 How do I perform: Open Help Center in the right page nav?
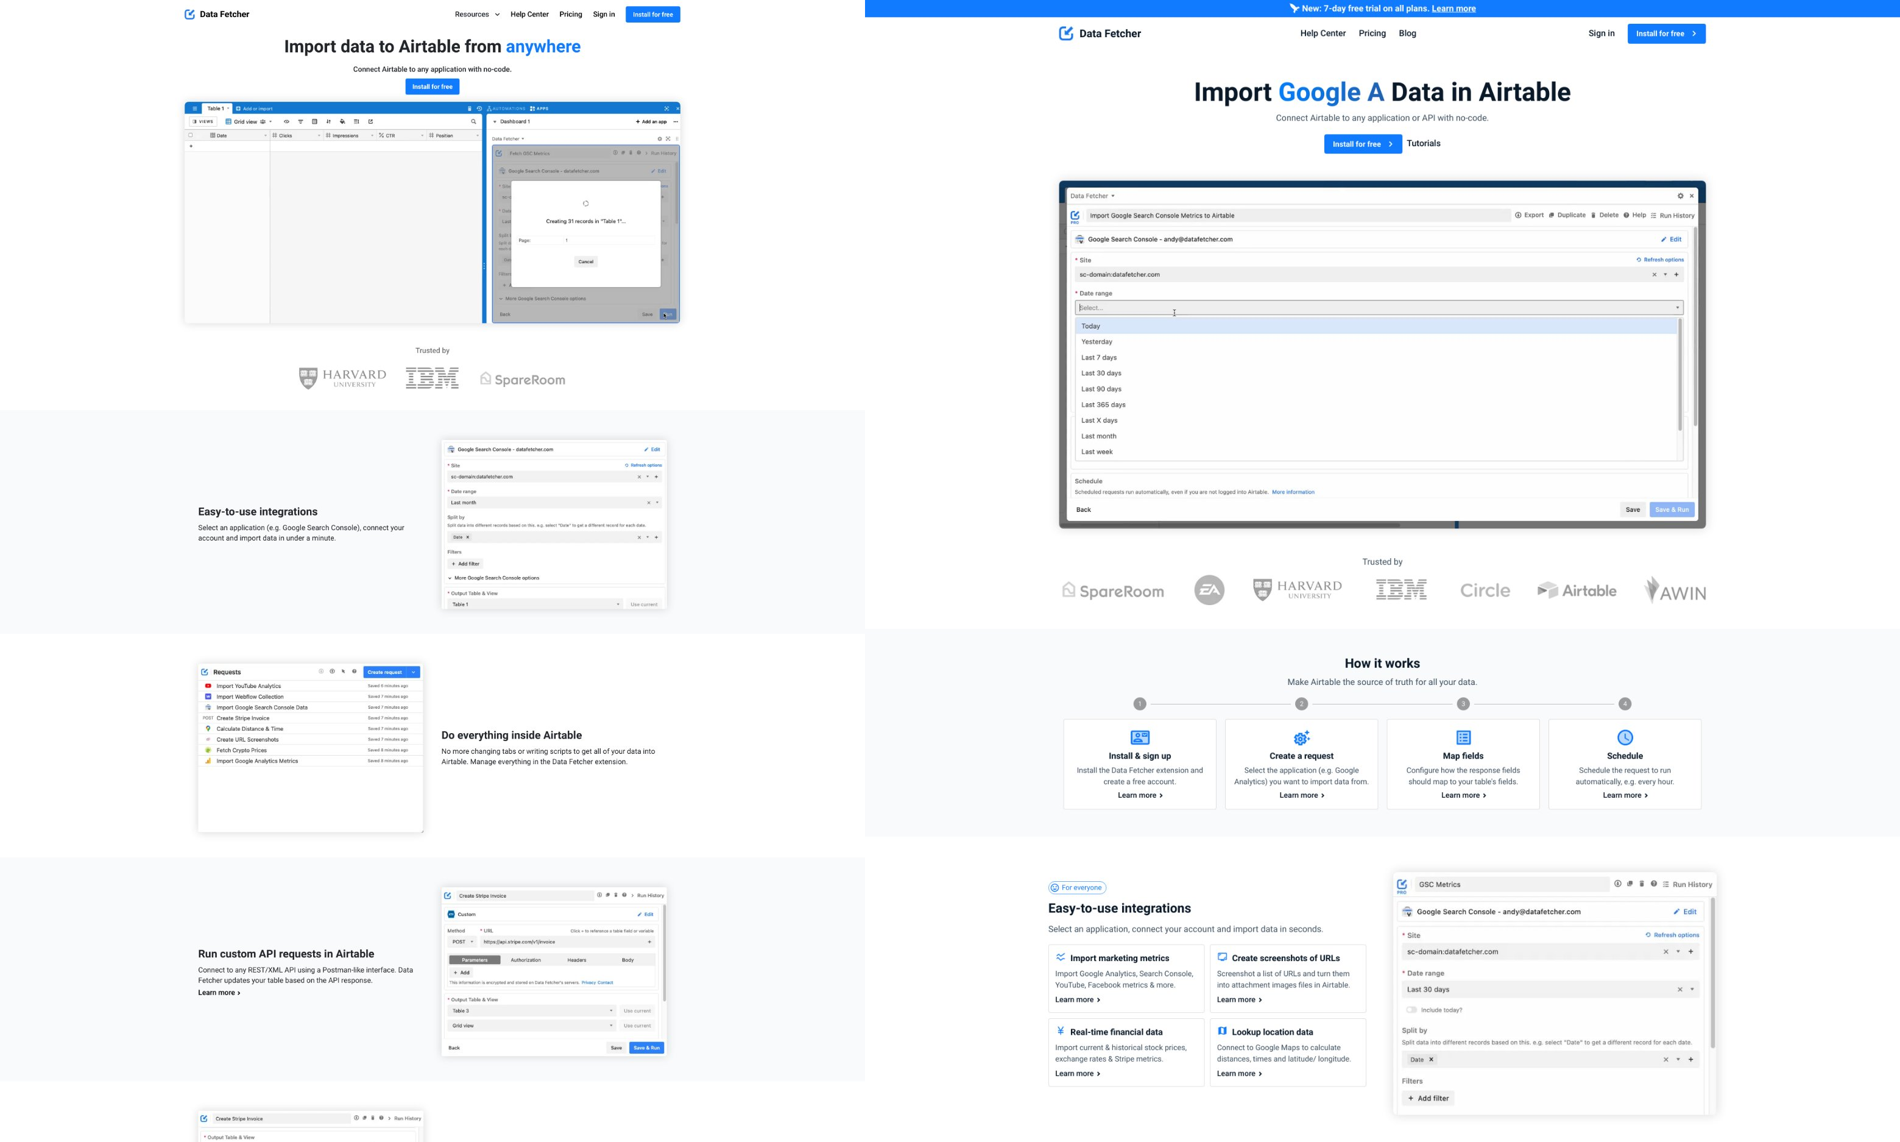pyautogui.click(x=1323, y=33)
